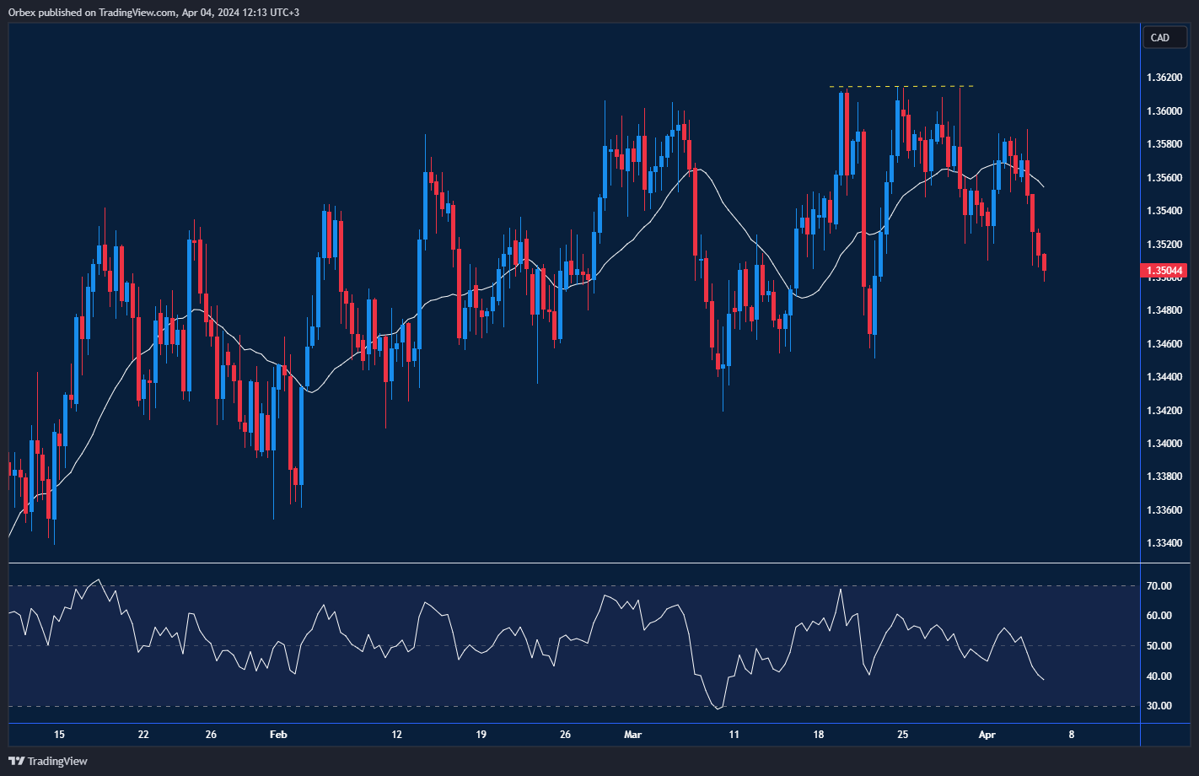
Task: Open the CAD currency selector
Action: pyautogui.click(x=1160, y=37)
